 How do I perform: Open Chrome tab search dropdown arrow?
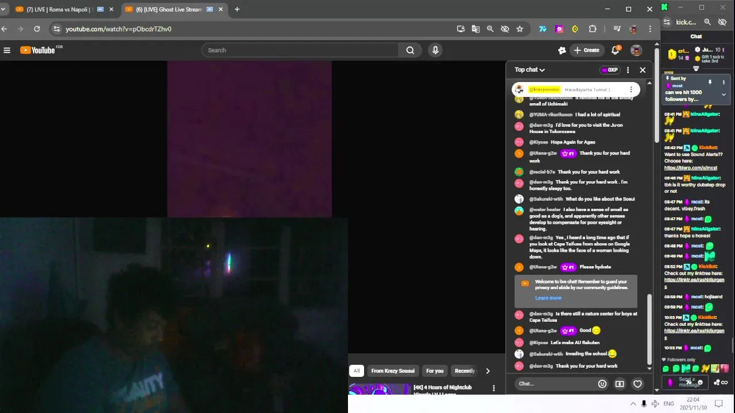tap(3, 9)
